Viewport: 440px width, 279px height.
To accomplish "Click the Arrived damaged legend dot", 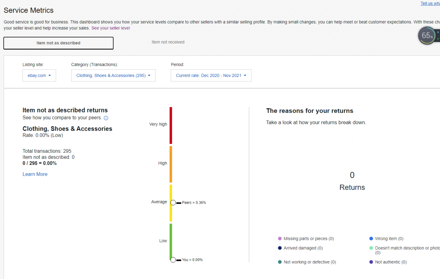I will 280,248.
